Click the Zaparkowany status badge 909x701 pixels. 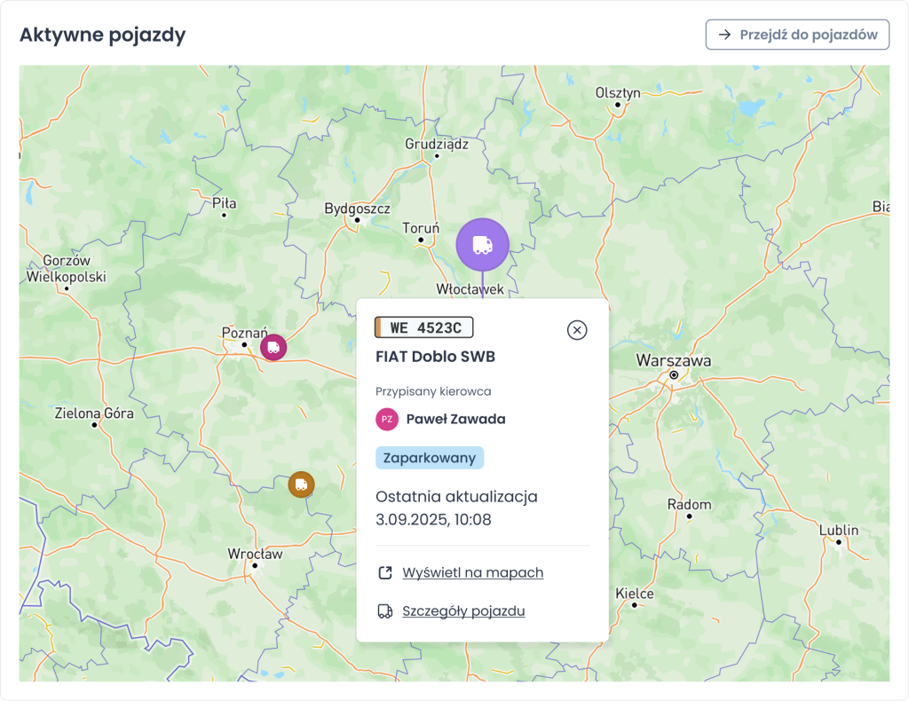[x=430, y=458]
